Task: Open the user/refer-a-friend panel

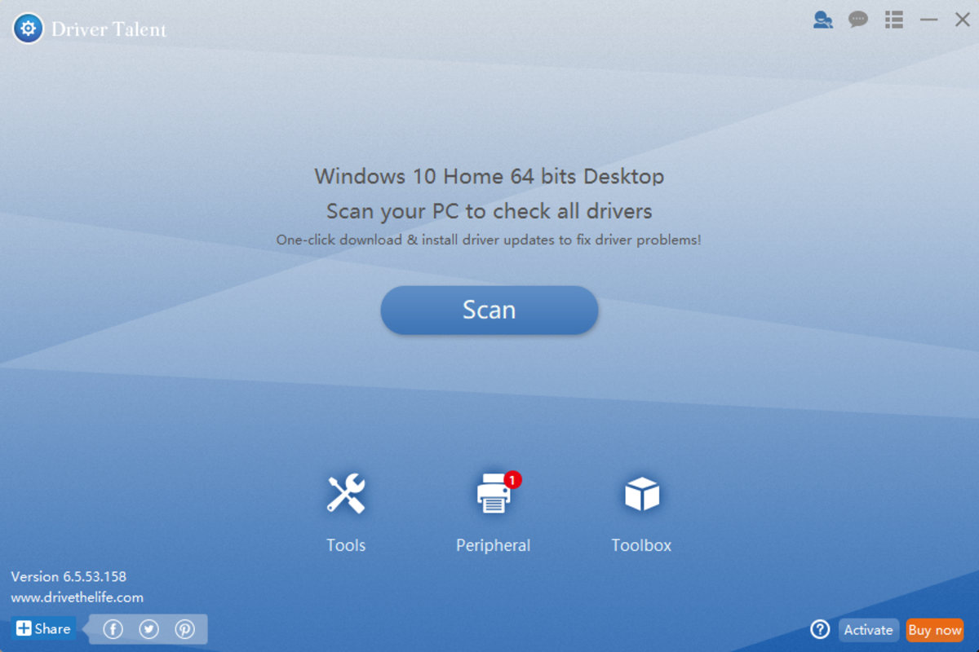Action: 822,20
